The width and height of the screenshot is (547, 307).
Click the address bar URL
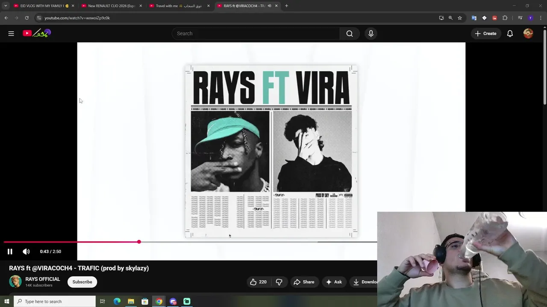(x=77, y=18)
